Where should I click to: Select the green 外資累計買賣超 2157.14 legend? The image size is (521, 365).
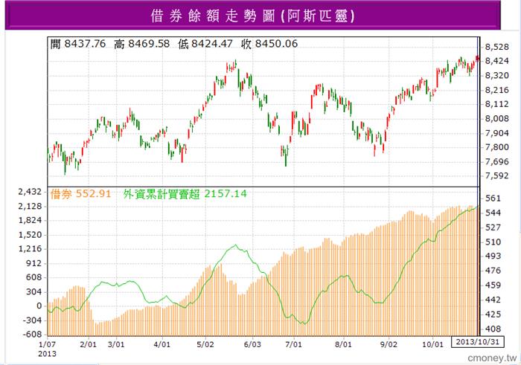point(185,194)
